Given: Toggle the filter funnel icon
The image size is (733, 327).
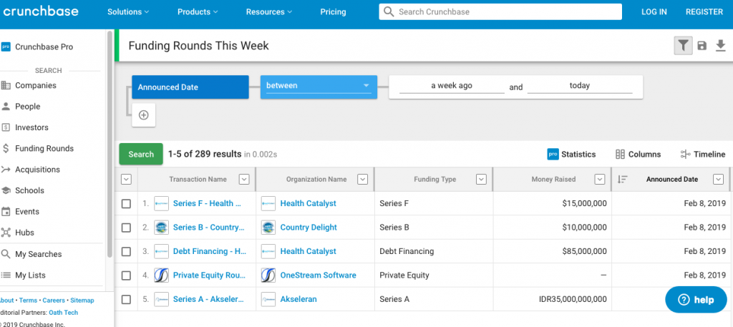Looking at the screenshot, I should click(683, 45).
